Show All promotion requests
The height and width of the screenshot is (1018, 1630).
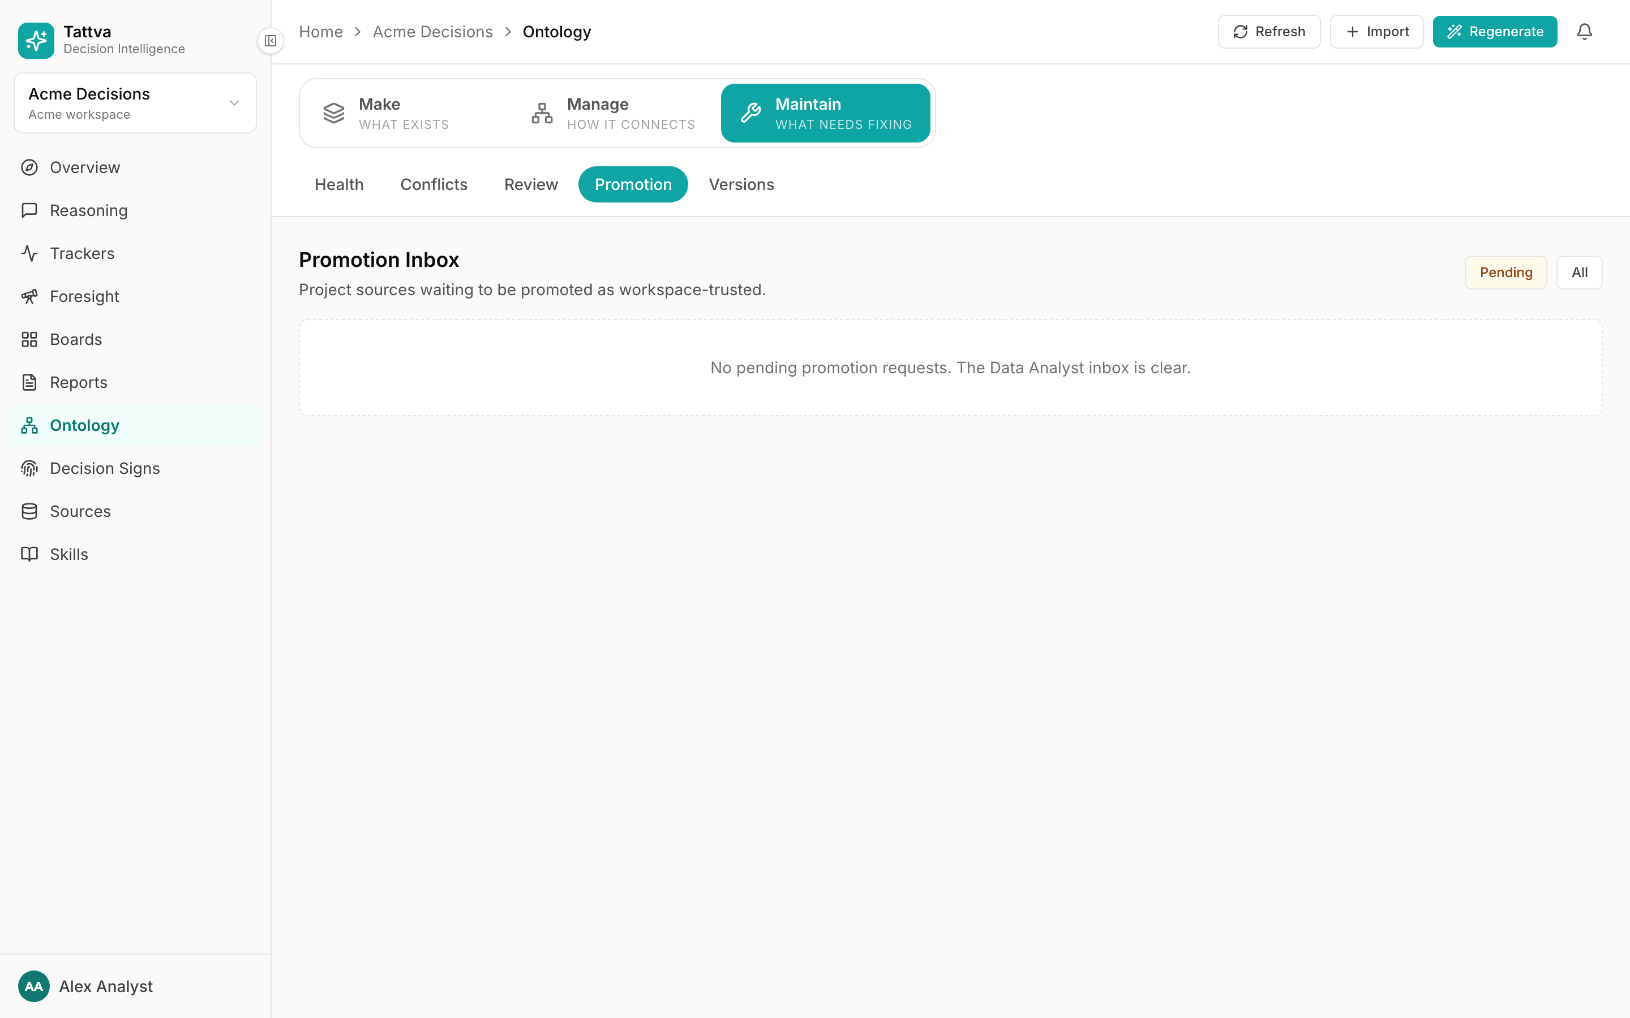1579,273
